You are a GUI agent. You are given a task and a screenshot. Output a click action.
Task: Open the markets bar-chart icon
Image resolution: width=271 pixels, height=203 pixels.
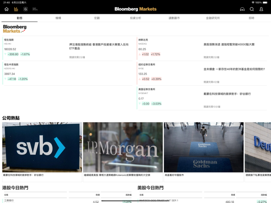click(x=16, y=9)
